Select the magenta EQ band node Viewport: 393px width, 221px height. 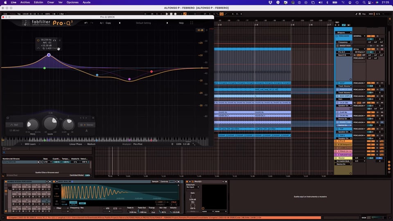pos(129,79)
